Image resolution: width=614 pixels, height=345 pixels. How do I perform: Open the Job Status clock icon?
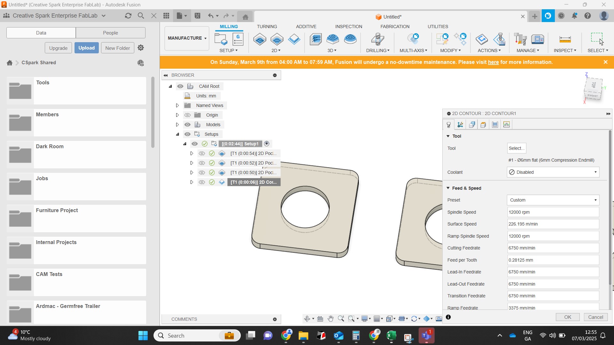point(561,16)
